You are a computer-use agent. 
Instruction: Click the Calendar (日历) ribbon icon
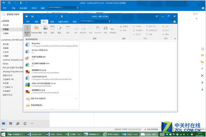52,30
